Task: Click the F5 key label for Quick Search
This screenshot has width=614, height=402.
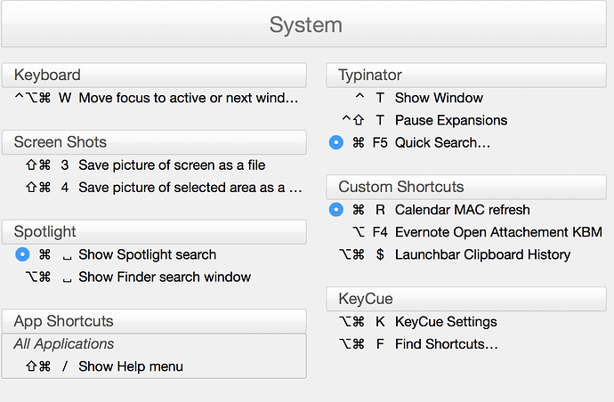Action: [380, 142]
